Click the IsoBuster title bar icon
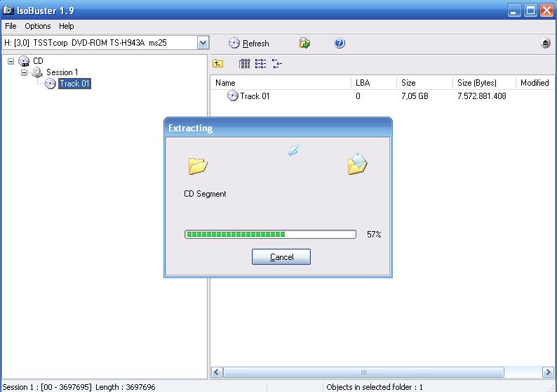 pos(8,10)
